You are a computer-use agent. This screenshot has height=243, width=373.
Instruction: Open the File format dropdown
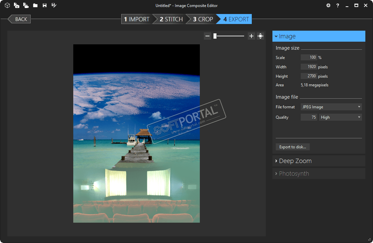(331, 107)
